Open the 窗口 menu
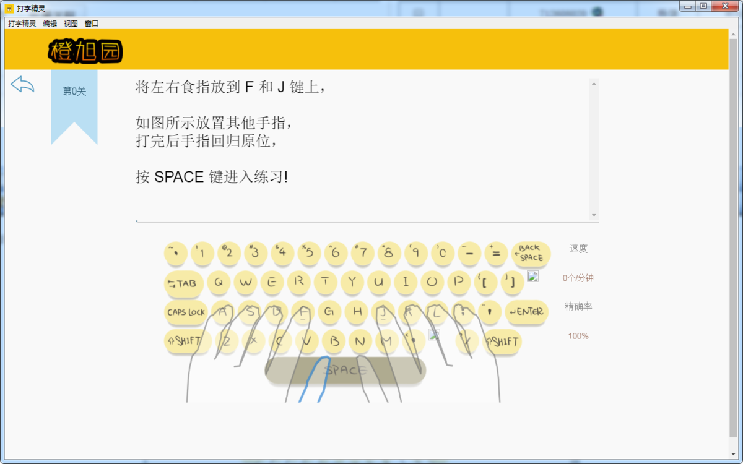Image resolution: width=743 pixels, height=464 pixels. point(90,23)
